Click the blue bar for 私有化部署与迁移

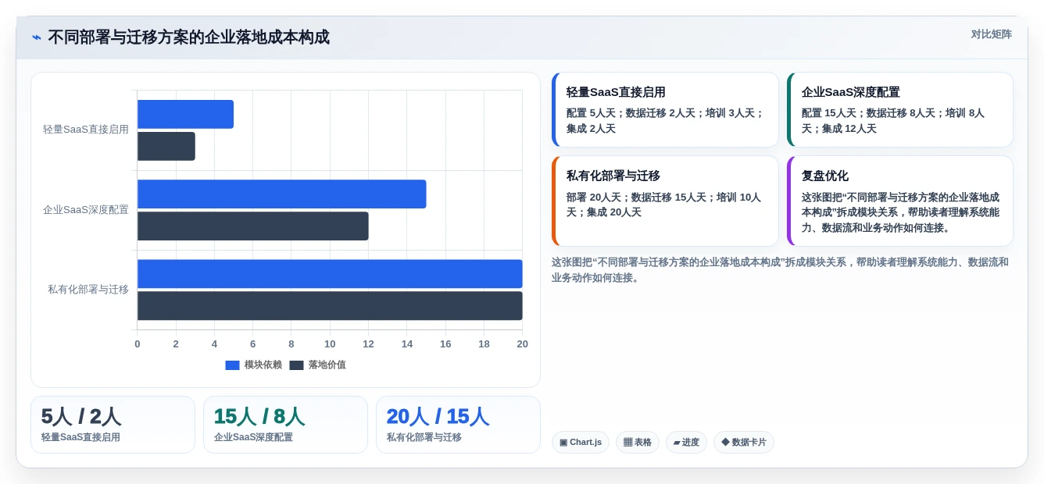tap(330, 274)
